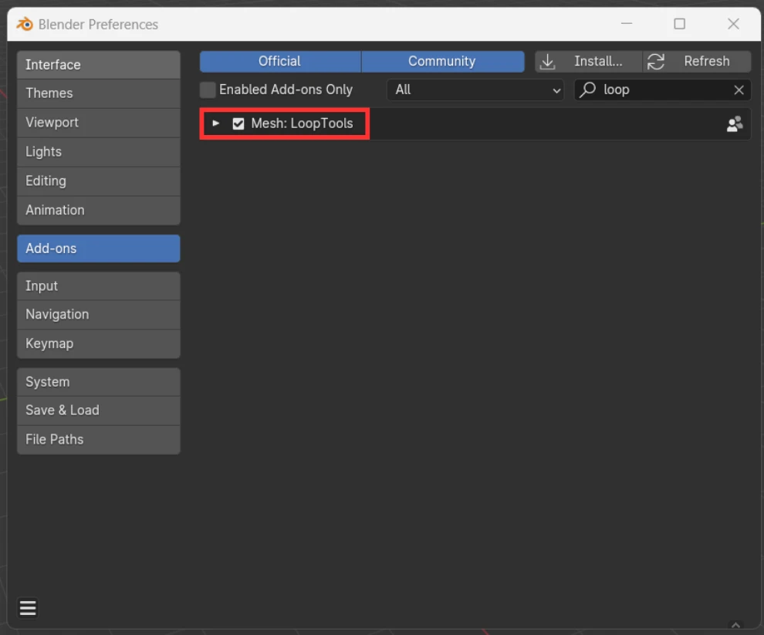
Task: Enable the 'Enabled Add-ons Only' checkbox
Action: point(208,90)
